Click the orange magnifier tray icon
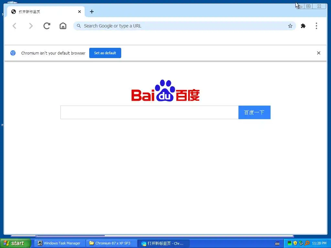331x248 pixels. click(307, 243)
